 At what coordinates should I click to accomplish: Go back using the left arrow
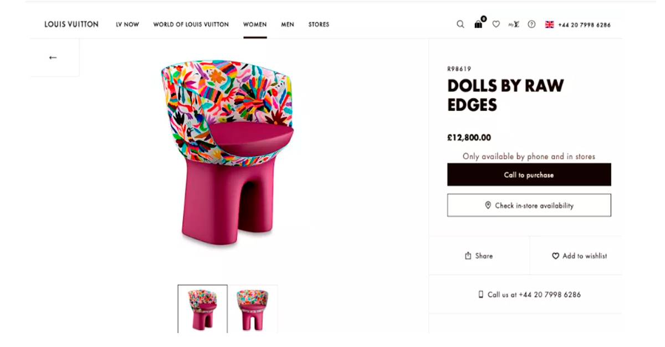tap(53, 58)
